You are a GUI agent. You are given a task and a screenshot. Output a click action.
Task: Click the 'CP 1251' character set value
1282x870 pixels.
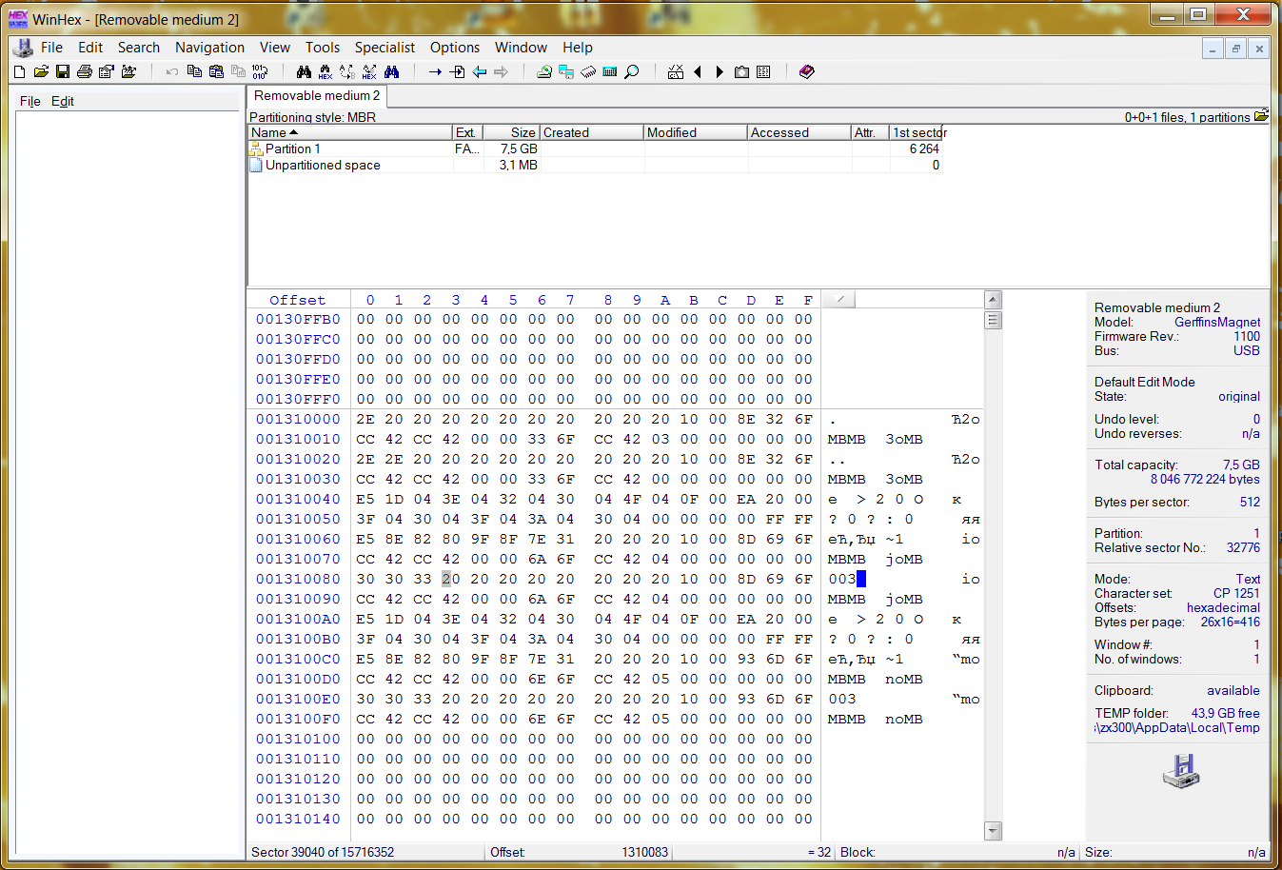click(x=1236, y=593)
